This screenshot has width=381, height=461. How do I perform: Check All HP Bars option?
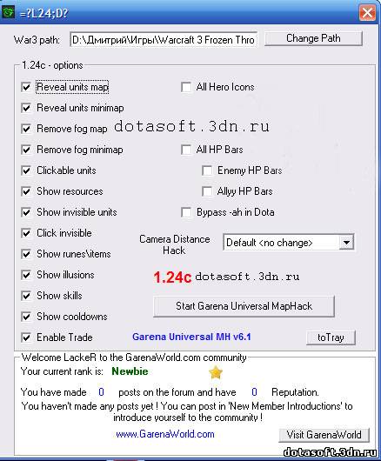tap(186, 150)
